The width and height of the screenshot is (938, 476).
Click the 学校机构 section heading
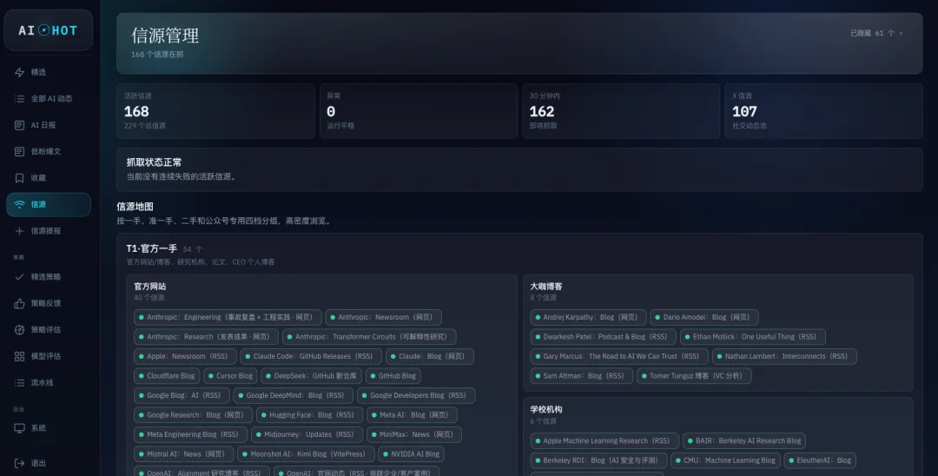click(x=546, y=410)
